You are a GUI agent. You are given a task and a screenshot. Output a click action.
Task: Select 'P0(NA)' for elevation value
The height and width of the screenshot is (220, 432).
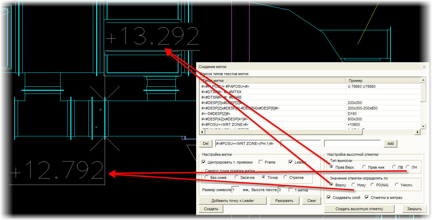click(x=372, y=185)
